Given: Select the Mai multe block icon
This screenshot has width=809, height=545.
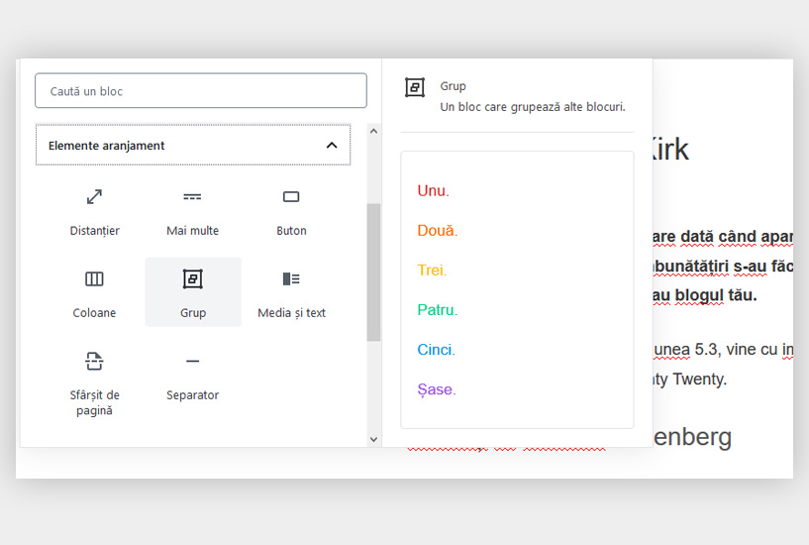Looking at the screenshot, I should (192, 197).
